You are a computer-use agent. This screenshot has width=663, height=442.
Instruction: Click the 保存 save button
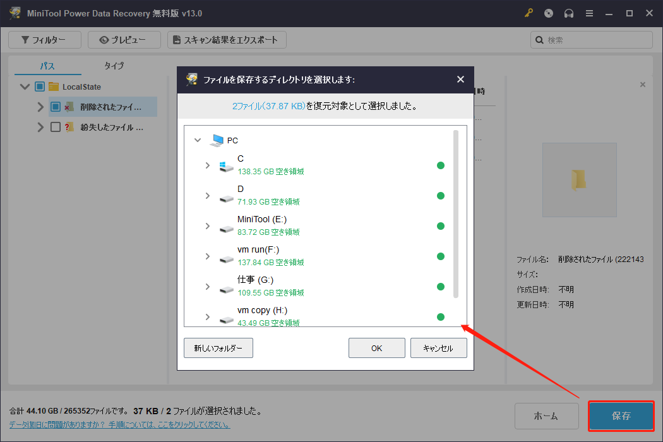(x=621, y=416)
